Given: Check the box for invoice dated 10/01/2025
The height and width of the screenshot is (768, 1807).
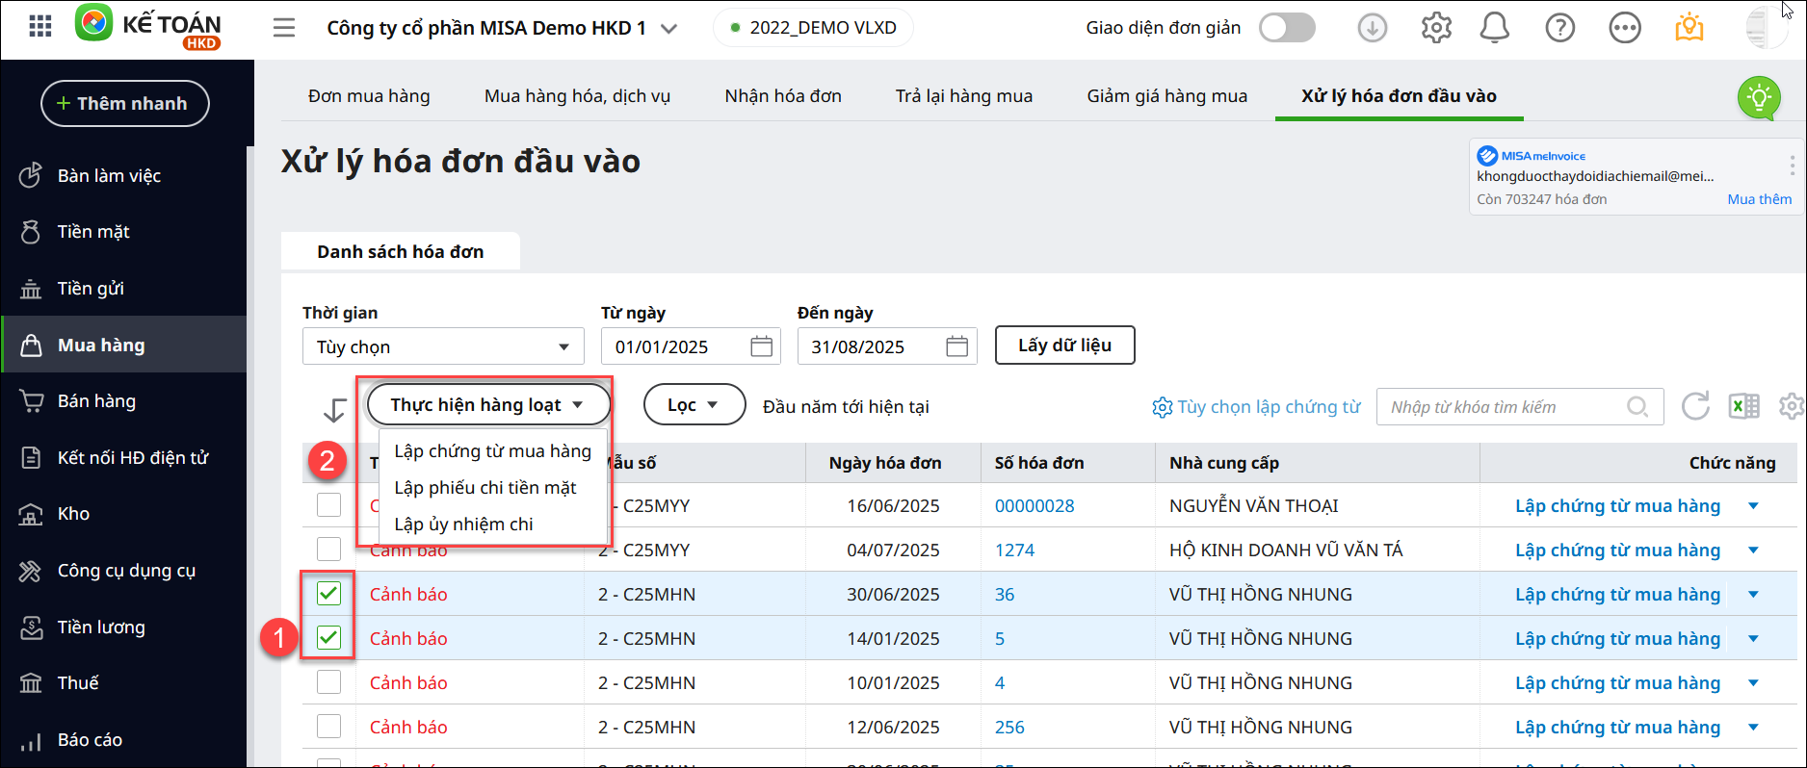Looking at the screenshot, I should click(328, 682).
